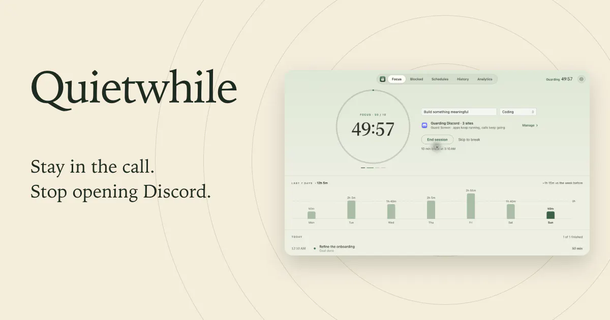The height and width of the screenshot is (320, 610).
Task: Click the big 49:57 timer in the ring
Action: tap(373, 130)
